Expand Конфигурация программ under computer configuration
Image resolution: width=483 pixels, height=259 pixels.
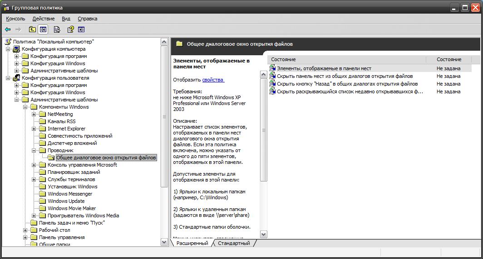[17, 56]
